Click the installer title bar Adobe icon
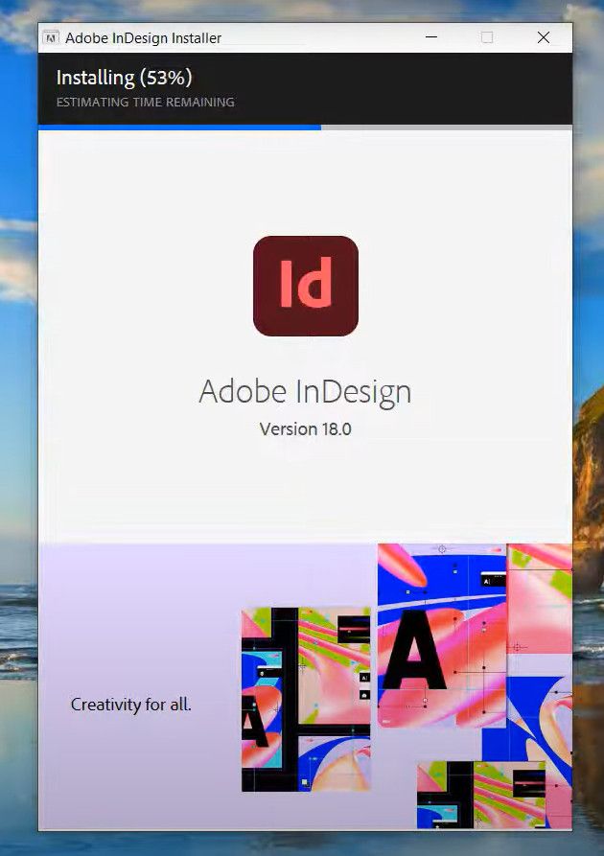 [51, 37]
